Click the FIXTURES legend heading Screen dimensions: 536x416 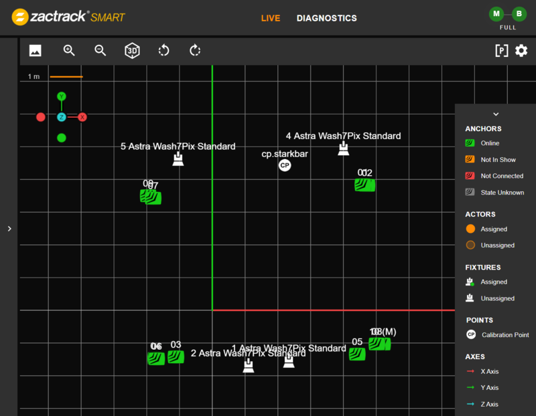[483, 268]
